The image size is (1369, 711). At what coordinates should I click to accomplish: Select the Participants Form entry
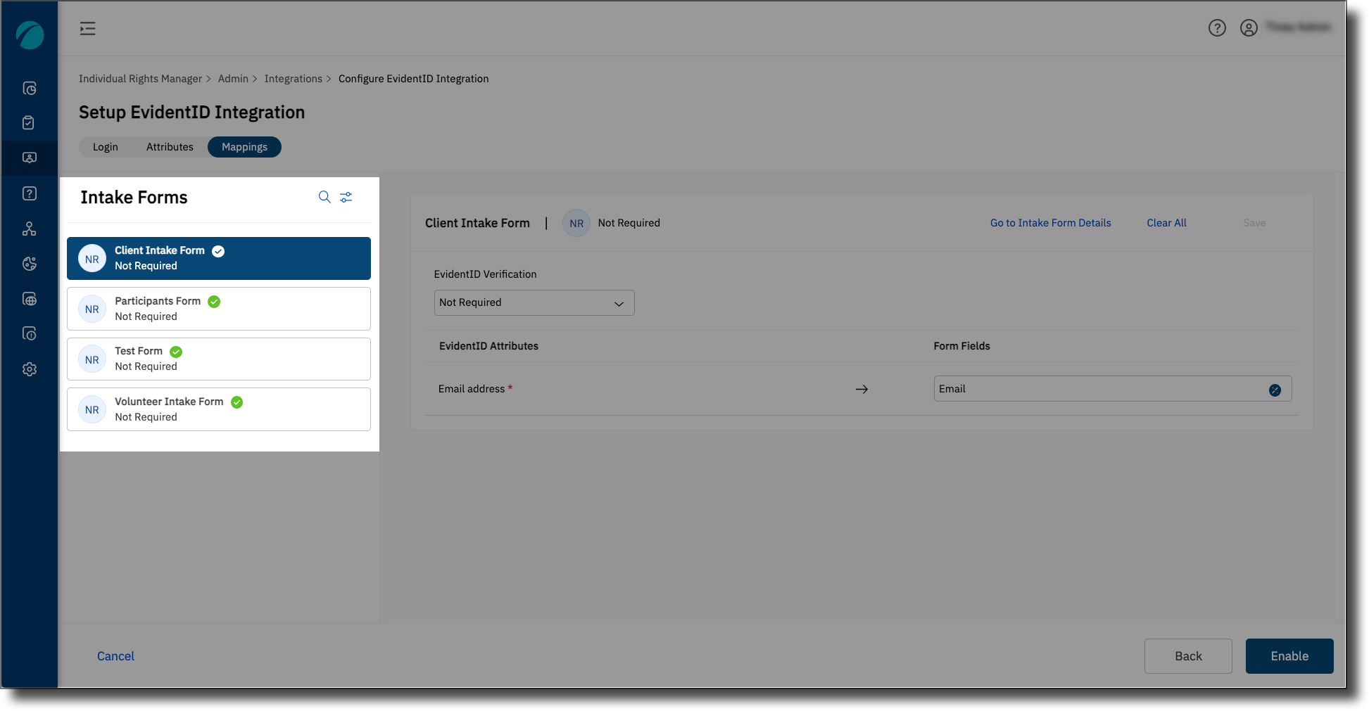click(x=218, y=308)
